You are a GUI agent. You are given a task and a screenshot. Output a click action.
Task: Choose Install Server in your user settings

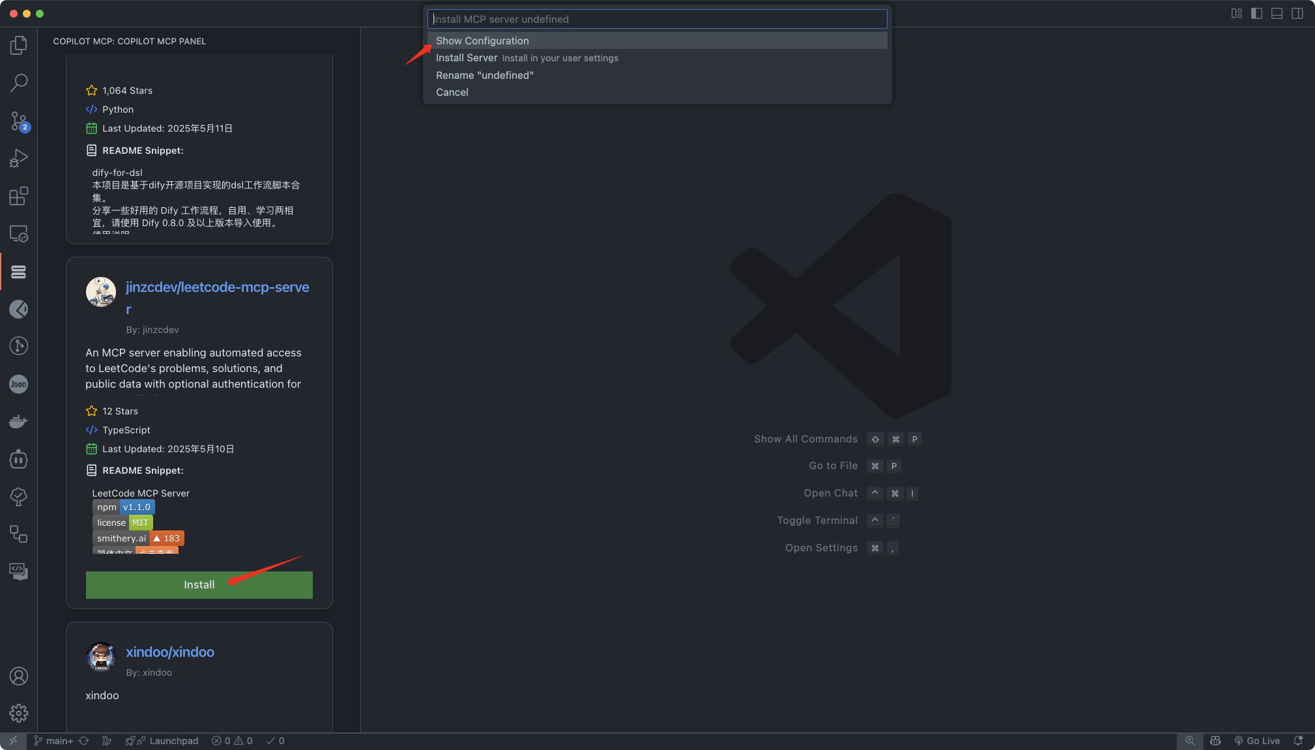point(657,58)
